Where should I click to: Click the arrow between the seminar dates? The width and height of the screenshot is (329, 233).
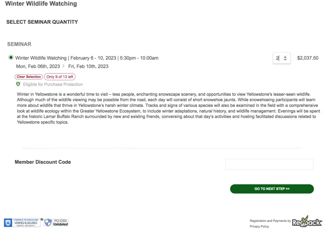[x=64, y=66]
